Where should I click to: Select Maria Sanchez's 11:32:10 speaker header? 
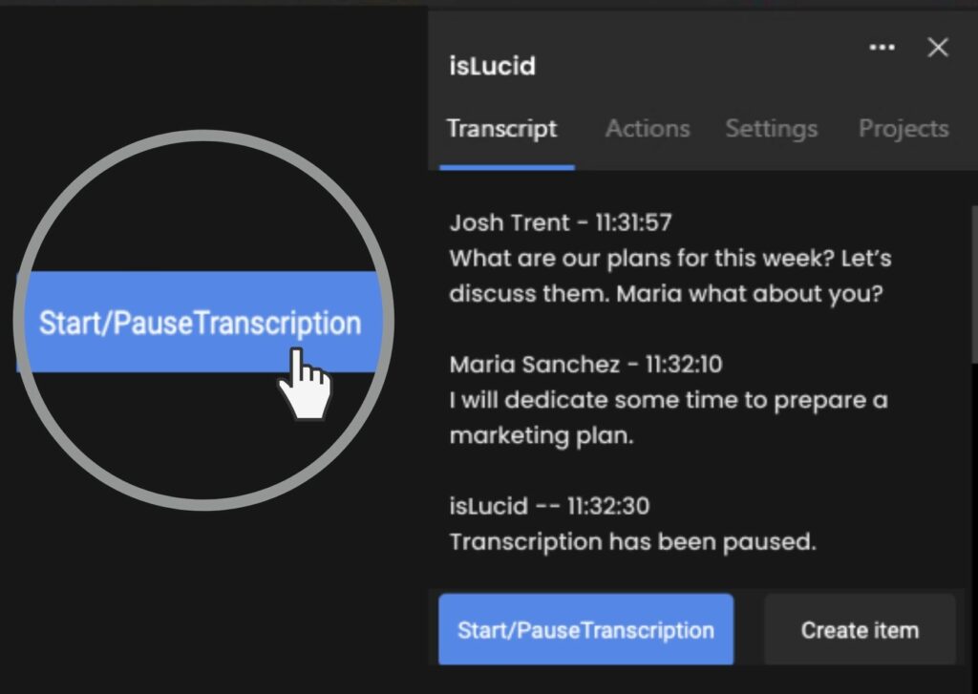(x=591, y=365)
